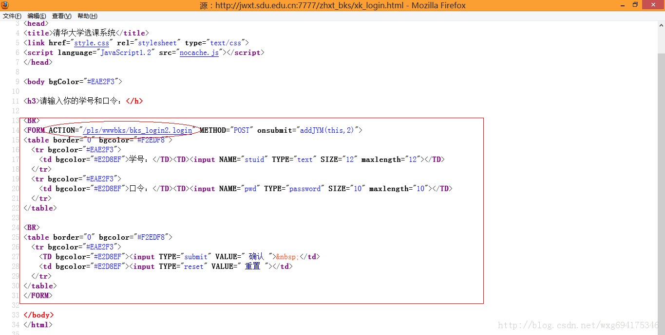The height and width of the screenshot is (335, 665).
Task: Open the 文件(F) menu
Action: point(12,16)
